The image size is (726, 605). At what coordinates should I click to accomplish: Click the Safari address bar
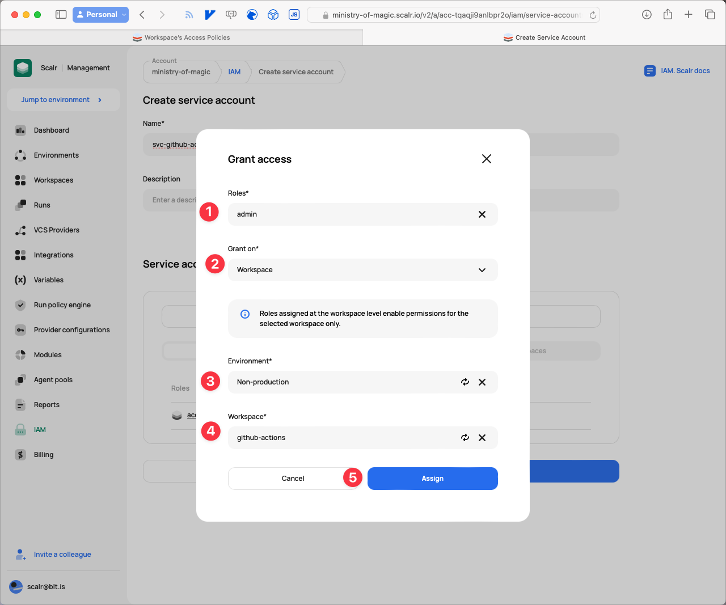(453, 15)
